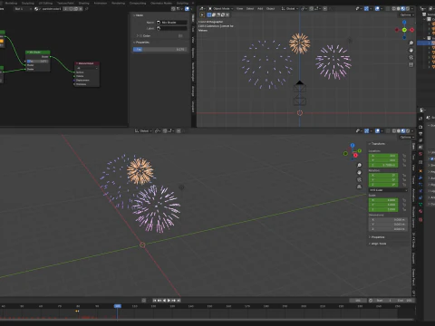Image resolution: width=435 pixels, height=326 pixels.
Task: Click the Material Output node header
Action: point(87,63)
